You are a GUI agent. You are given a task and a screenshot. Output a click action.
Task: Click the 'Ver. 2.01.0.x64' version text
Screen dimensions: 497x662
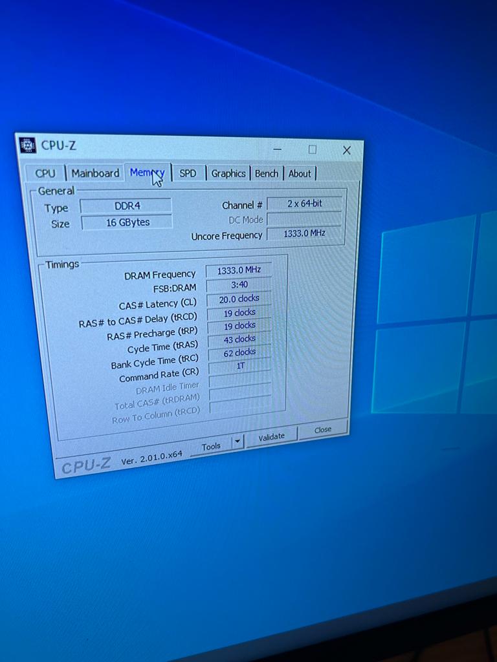151,458
